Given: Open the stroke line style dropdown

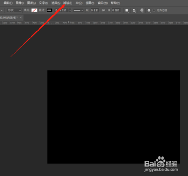Looking at the screenshot, I should (x=78, y=10).
